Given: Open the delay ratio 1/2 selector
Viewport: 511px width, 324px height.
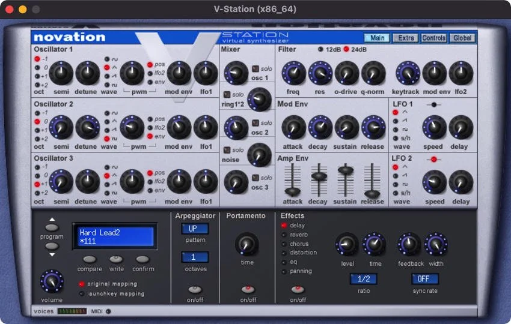Looking at the screenshot, I should pyautogui.click(x=363, y=279).
